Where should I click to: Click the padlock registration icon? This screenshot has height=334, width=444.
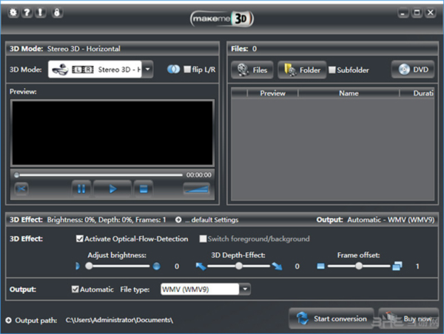57,13
